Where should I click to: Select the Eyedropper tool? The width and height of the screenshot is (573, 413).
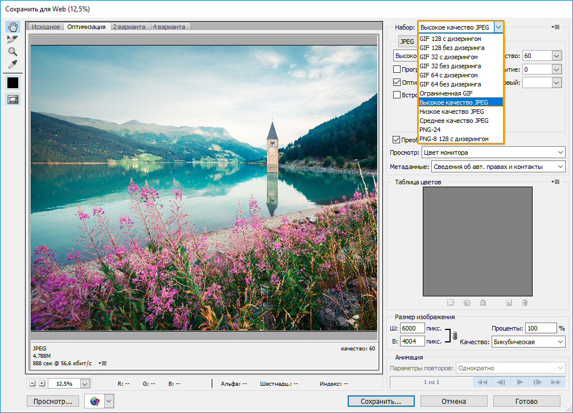tap(13, 64)
